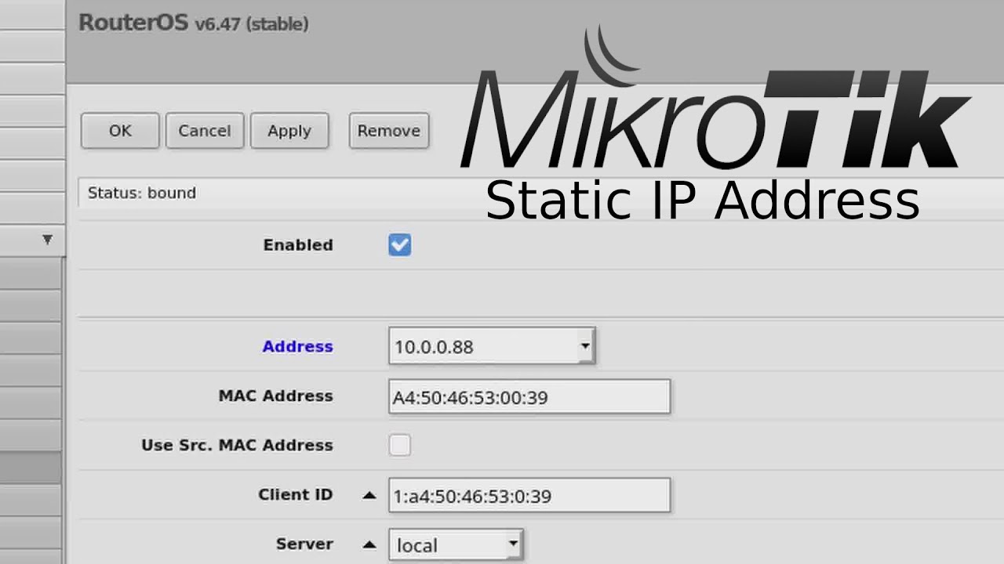Remove this DHCP lease

pos(389,131)
